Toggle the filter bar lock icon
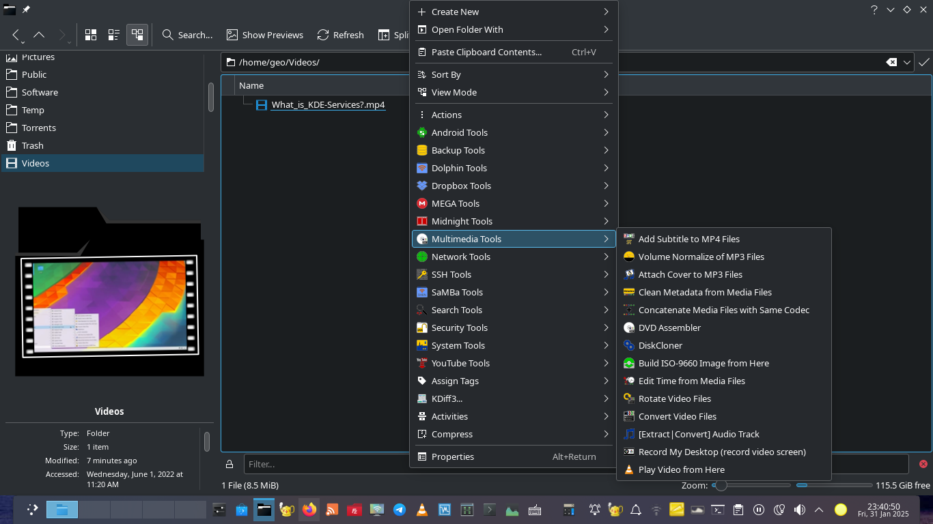The image size is (933, 524). 229,464
